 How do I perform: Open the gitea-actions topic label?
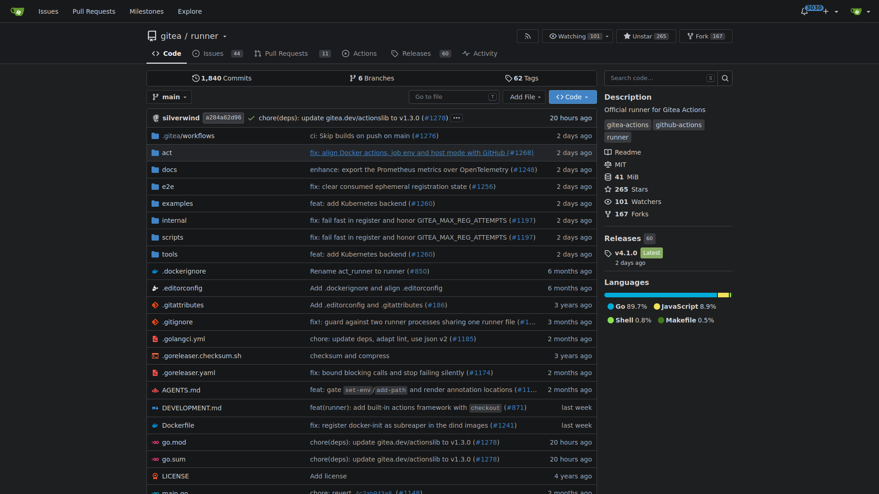coord(628,125)
